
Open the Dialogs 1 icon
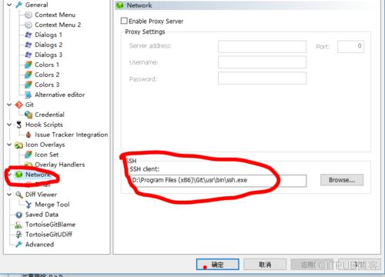(28, 35)
